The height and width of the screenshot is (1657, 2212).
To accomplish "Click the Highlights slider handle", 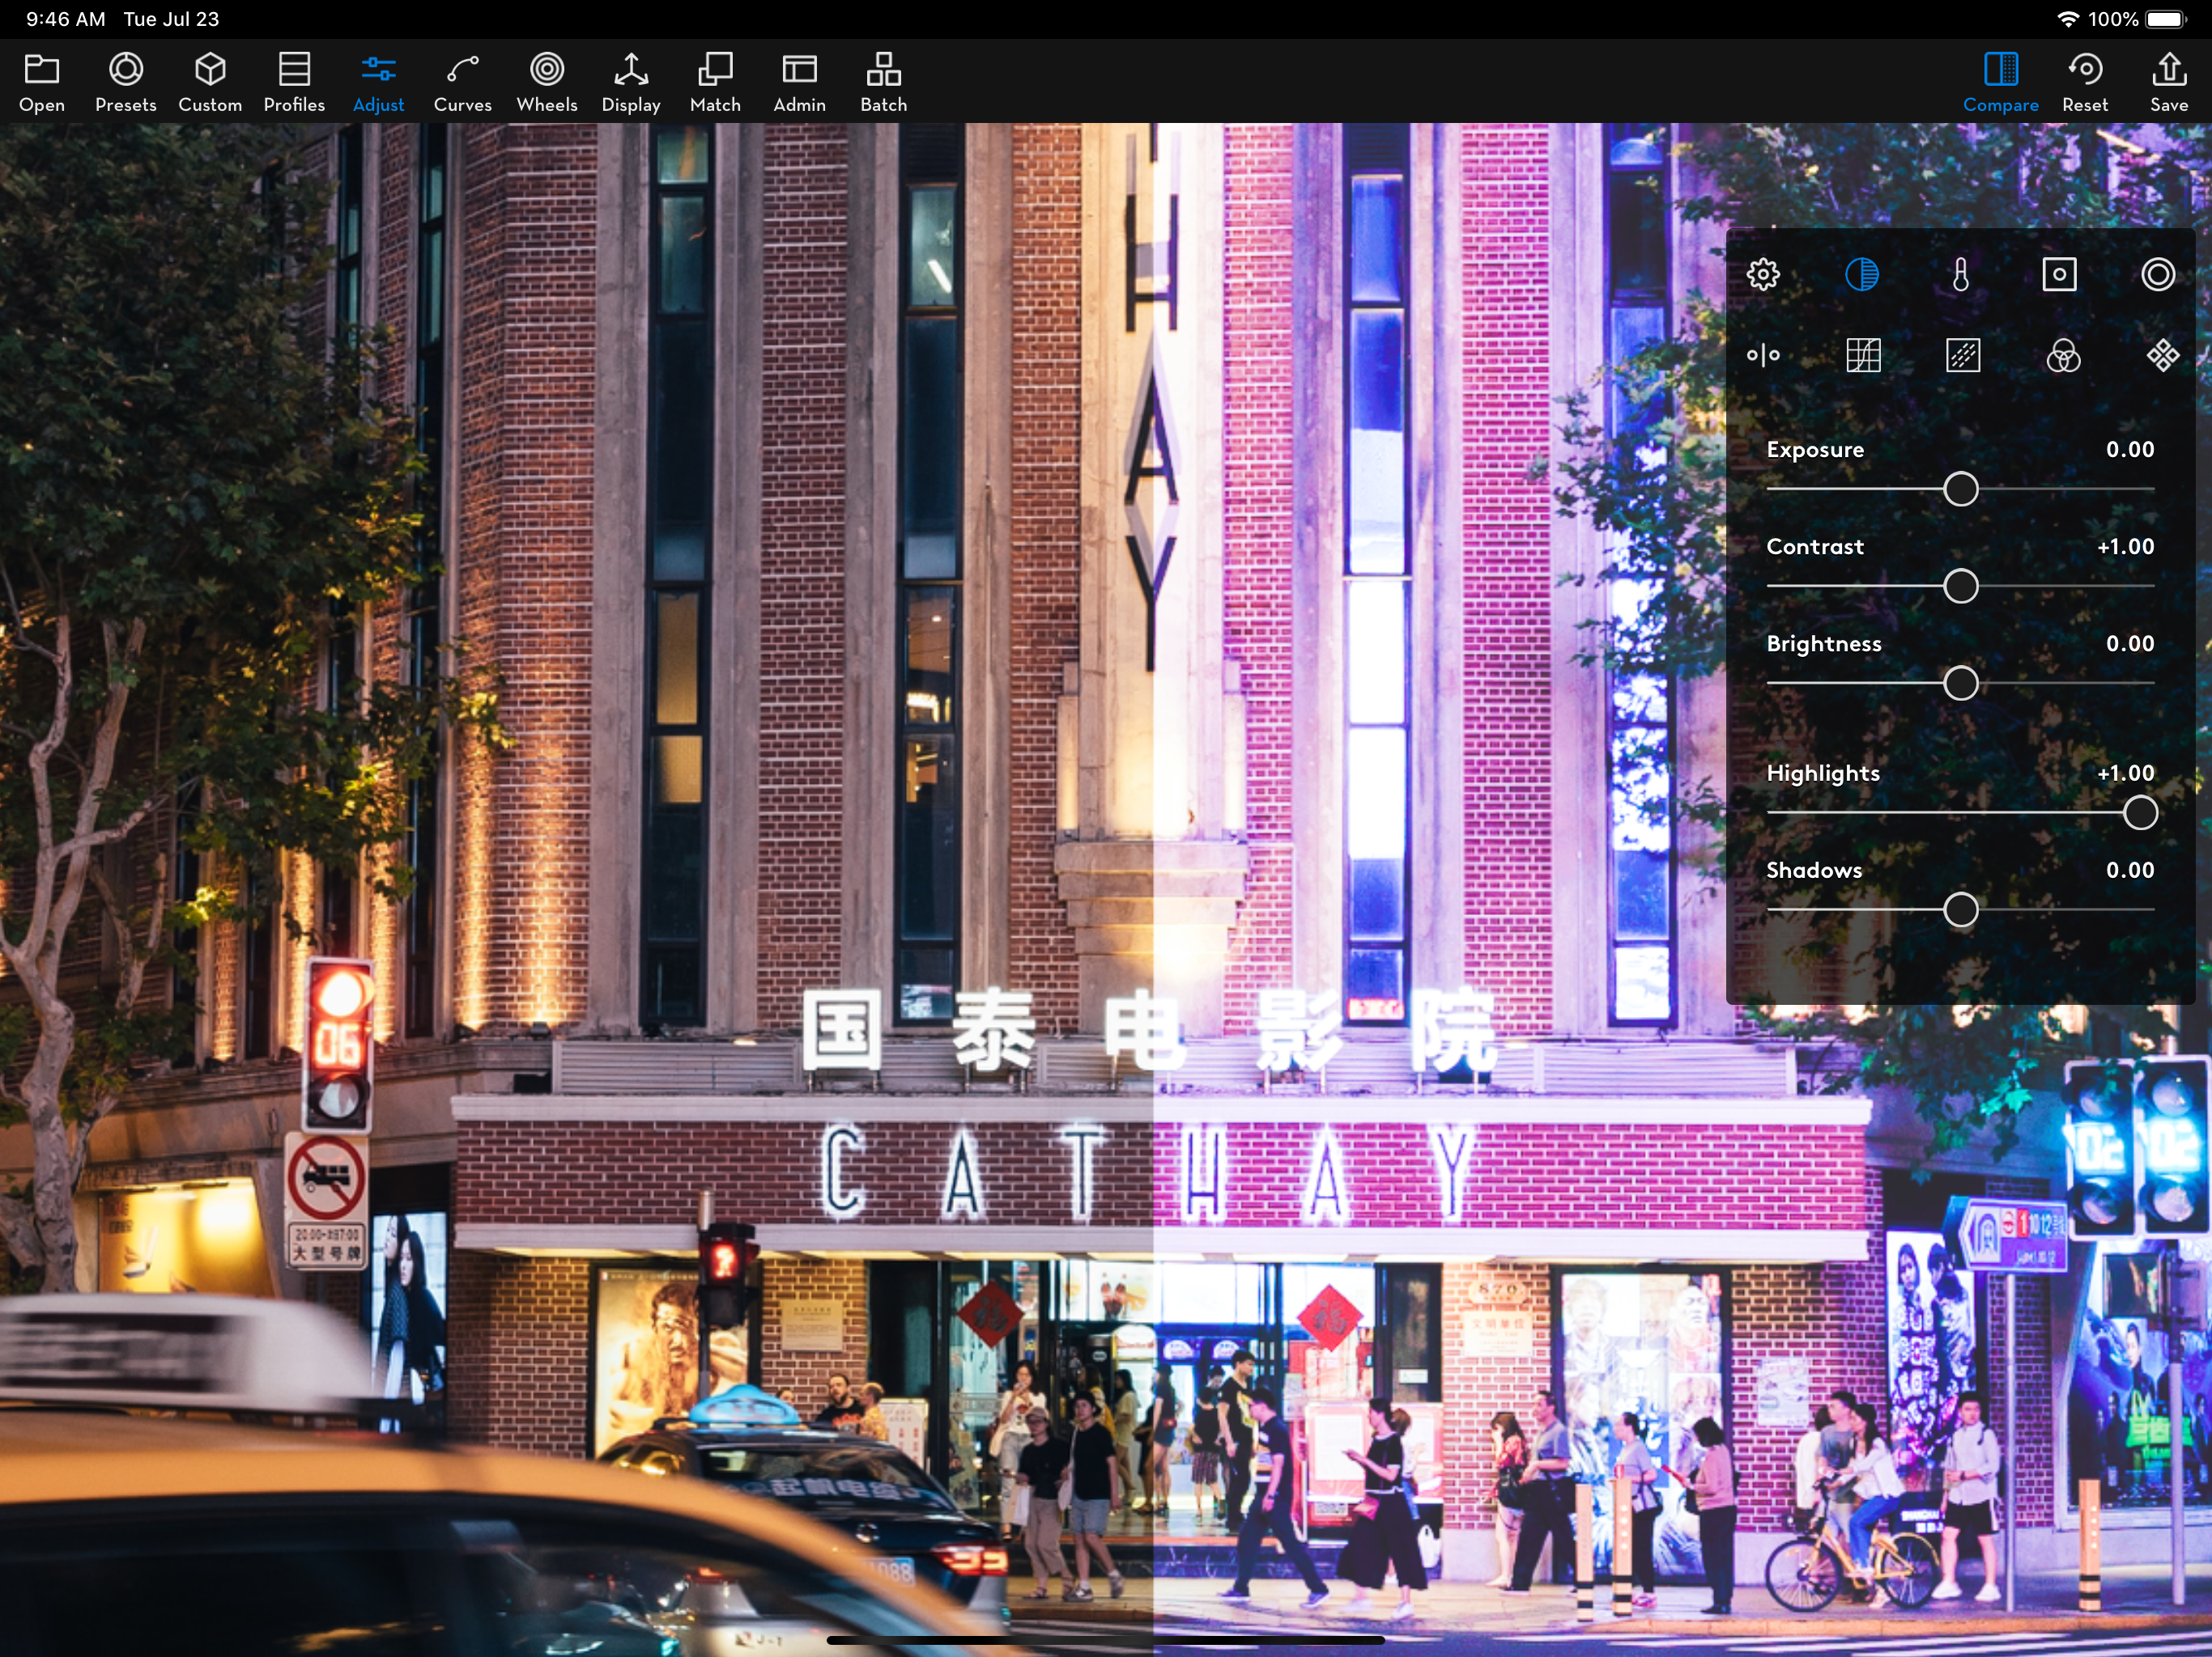I will point(2139,813).
